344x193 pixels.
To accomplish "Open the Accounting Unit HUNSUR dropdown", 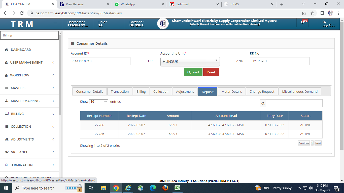I will click(190, 62).
